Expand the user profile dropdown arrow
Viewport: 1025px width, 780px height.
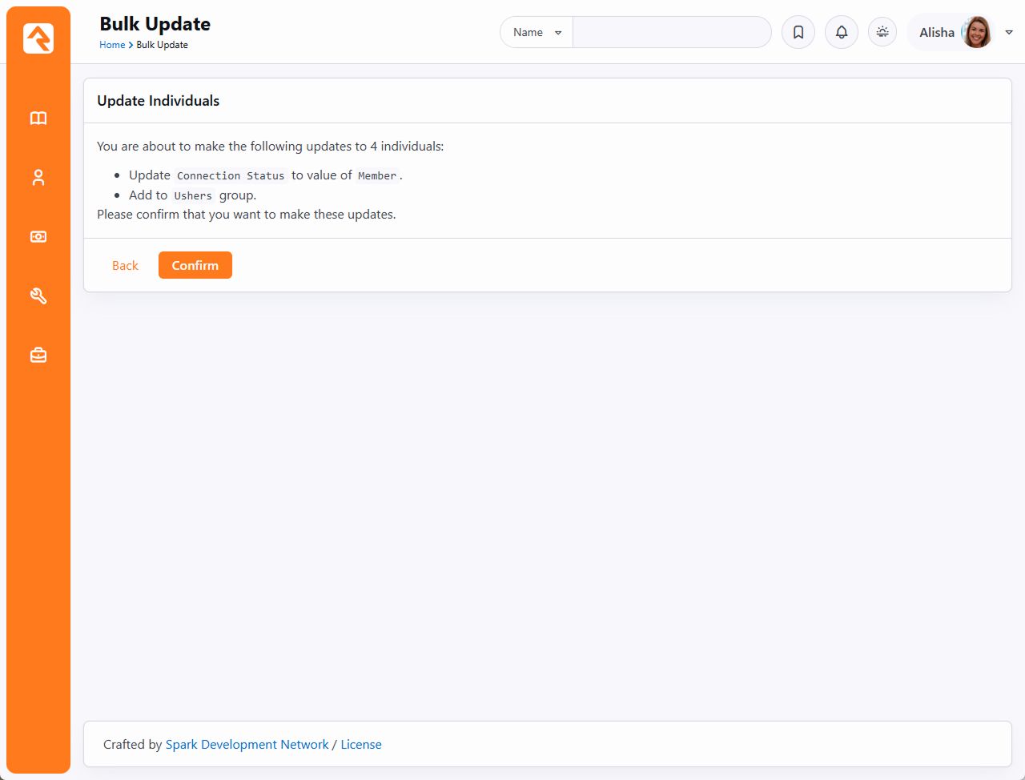1009,33
